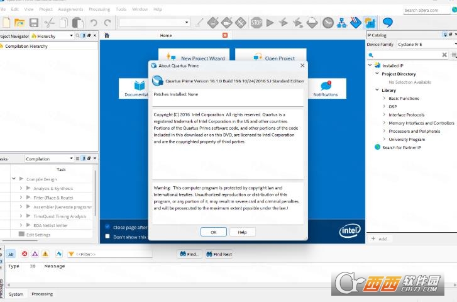Click the Search altera.com field
Viewport: 457px width, 302px height.
point(427,10)
